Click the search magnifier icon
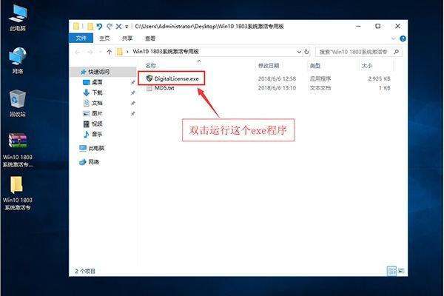This screenshot has width=444, height=296. coord(396,52)
